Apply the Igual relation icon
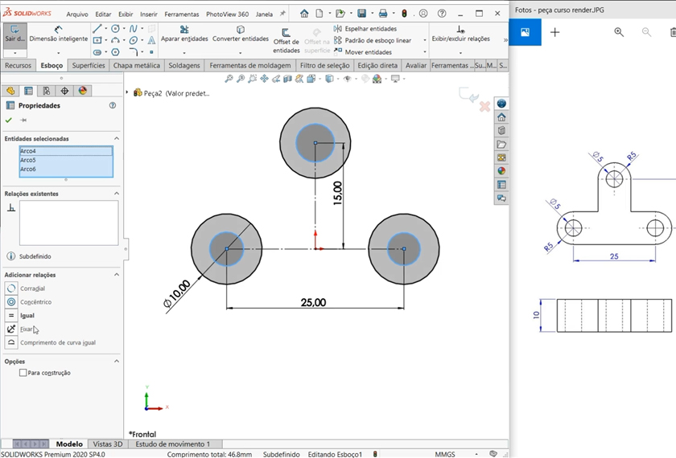 click(x=11, y=316)
